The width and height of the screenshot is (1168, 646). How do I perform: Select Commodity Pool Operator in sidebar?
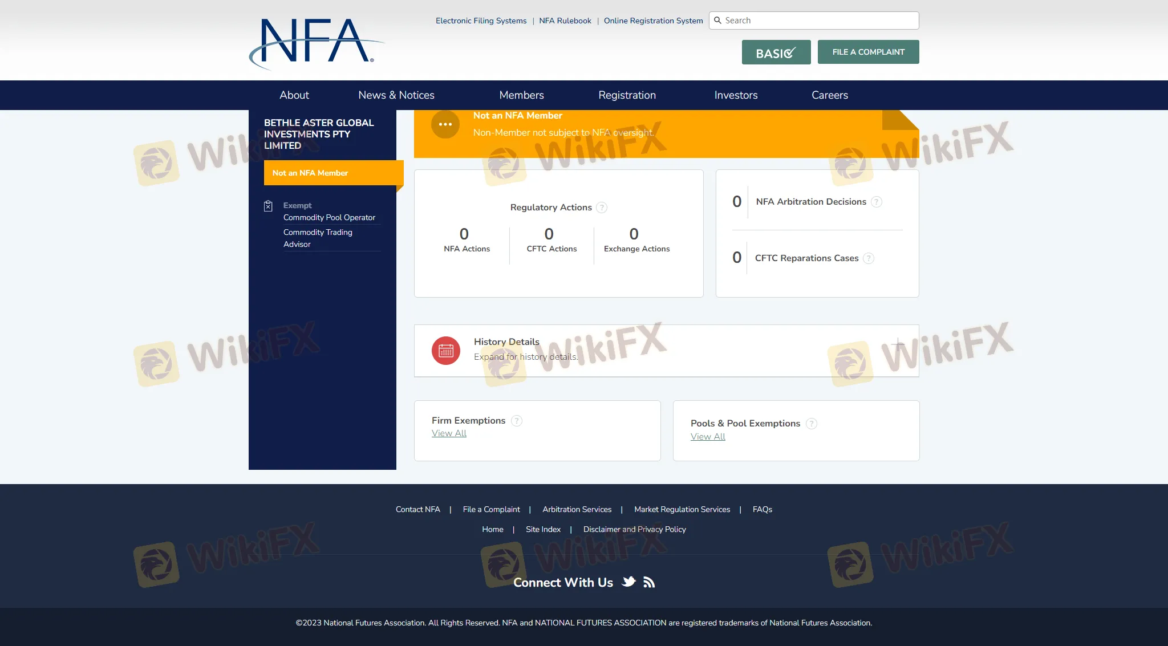pos(329,218)
